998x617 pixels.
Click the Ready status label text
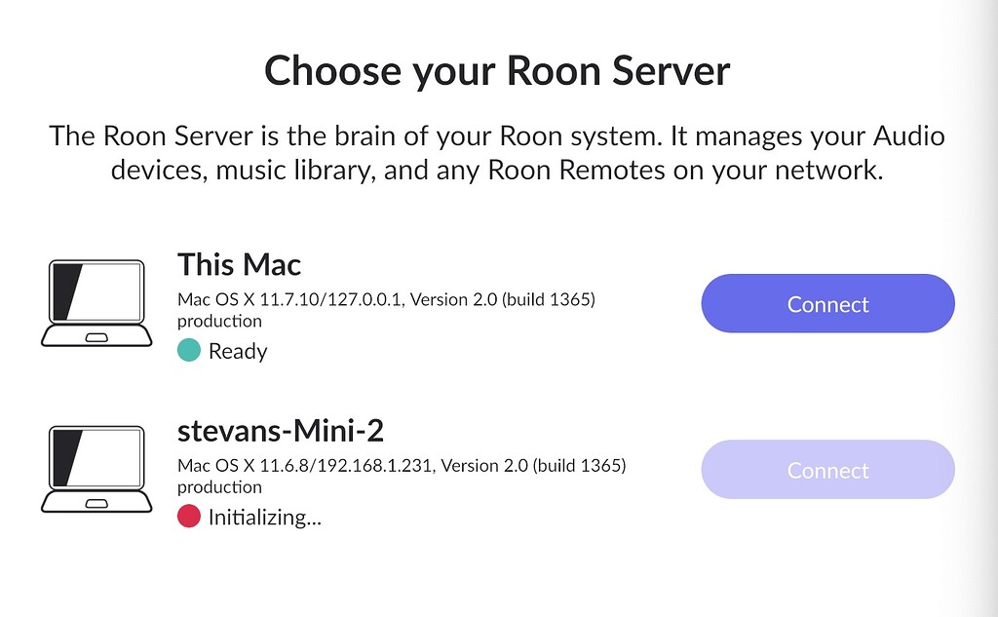237,351
